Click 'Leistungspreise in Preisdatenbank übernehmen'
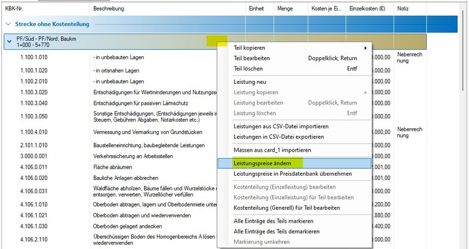 click(x=293, y=174)
